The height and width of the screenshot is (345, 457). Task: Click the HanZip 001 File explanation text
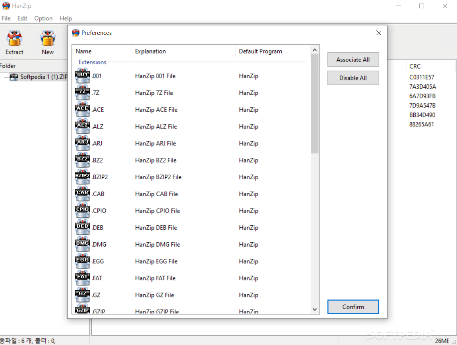(155, 76)
